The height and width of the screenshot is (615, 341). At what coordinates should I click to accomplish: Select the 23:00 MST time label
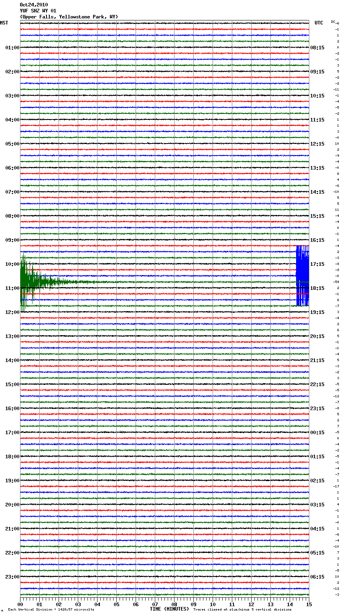(12, 577)
